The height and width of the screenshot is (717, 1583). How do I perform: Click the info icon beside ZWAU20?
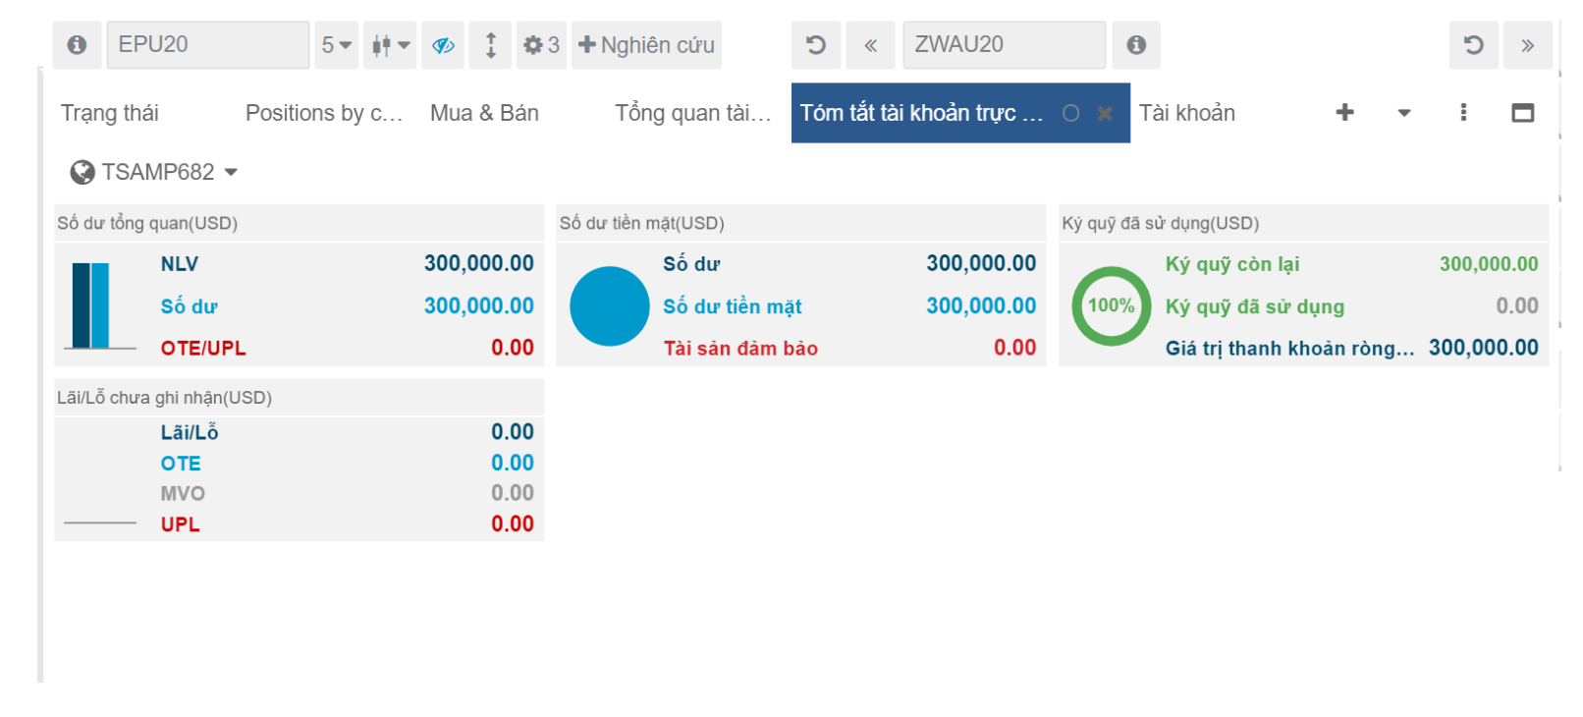[1136, 45]
